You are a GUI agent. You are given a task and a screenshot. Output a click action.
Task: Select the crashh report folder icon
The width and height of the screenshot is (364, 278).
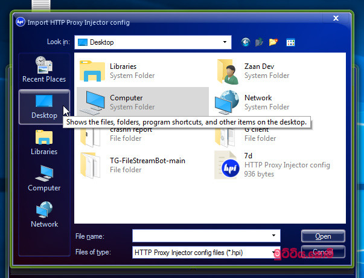point(91,137)
